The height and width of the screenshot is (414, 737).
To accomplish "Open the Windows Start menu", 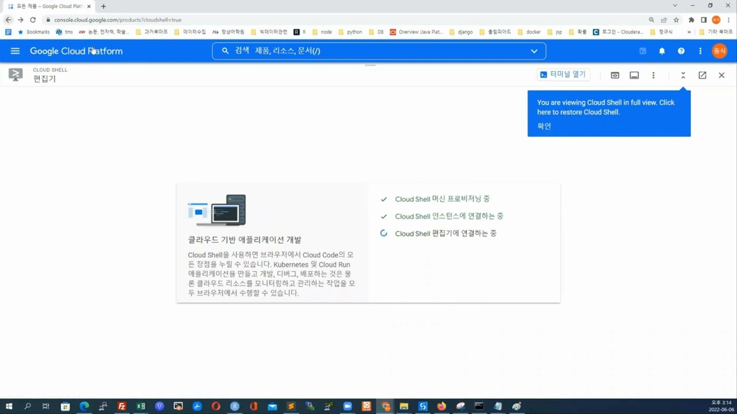I will click(x=9, y=407).
